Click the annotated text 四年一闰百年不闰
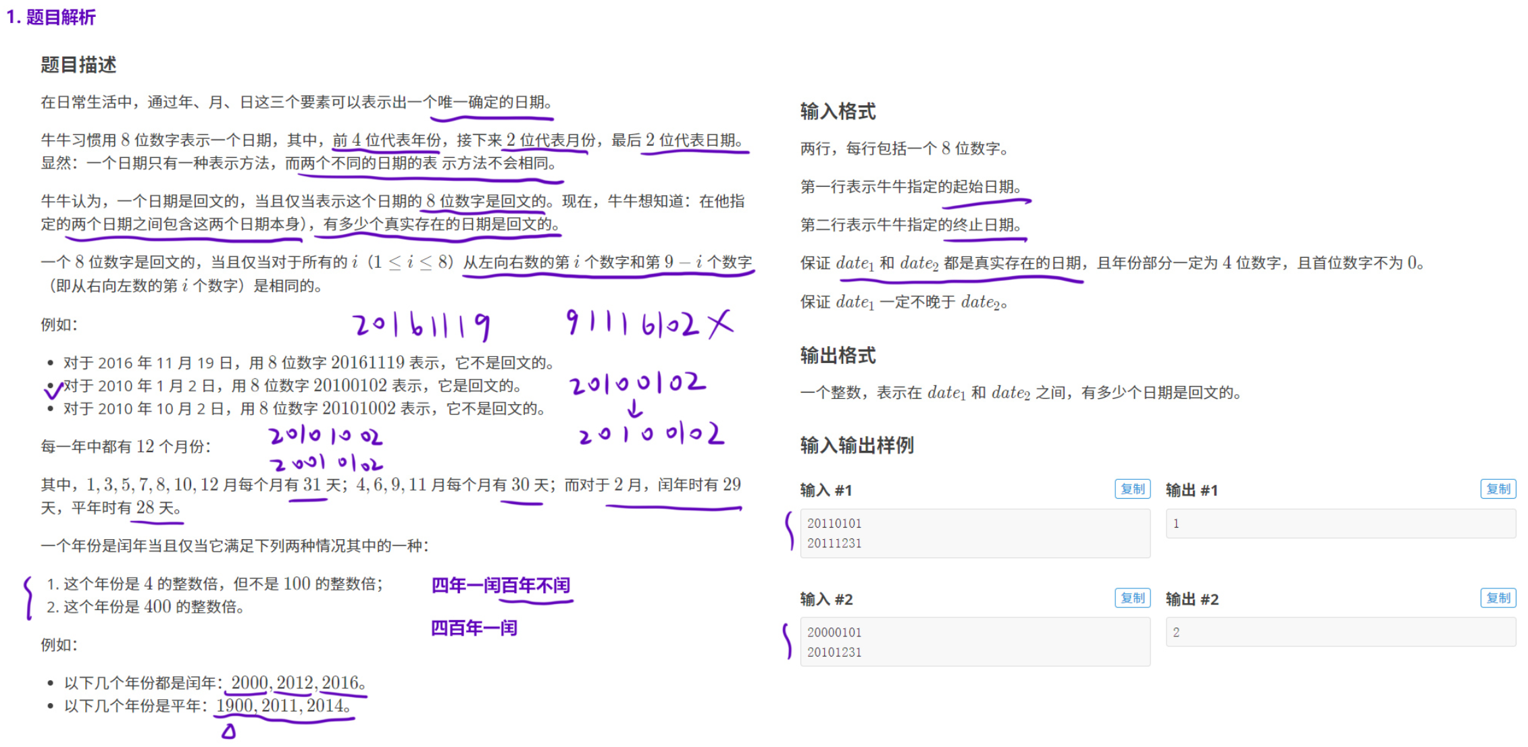The width and height of the screenshot is (1528, 747). [x=501, y=586]
